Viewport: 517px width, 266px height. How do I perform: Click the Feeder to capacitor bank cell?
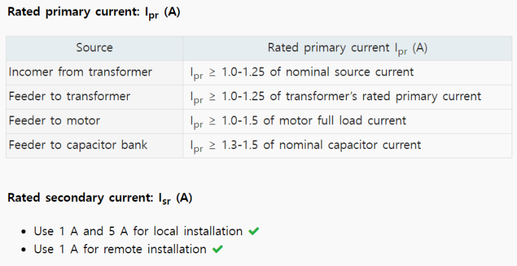click(x=94, y=146)
